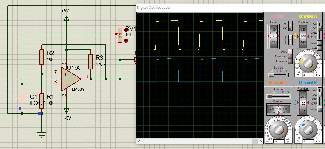Select resistor R1 component
The height and width of the screenshot is (149, 325).
(41, 100)
